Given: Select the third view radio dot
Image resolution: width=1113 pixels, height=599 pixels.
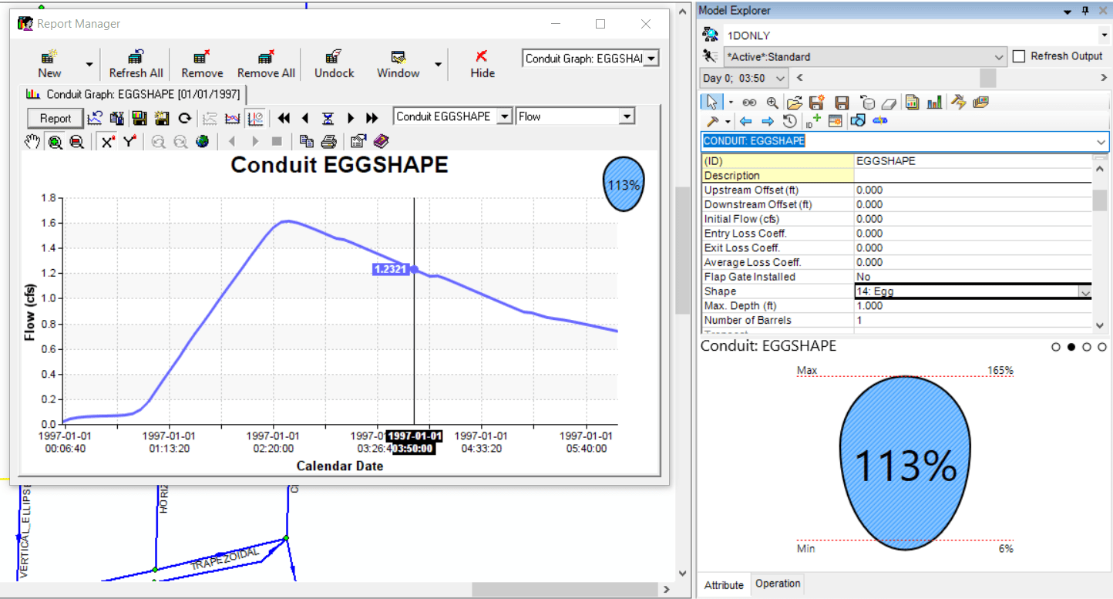Looking at the screenshot, I should click(1087, 348).
